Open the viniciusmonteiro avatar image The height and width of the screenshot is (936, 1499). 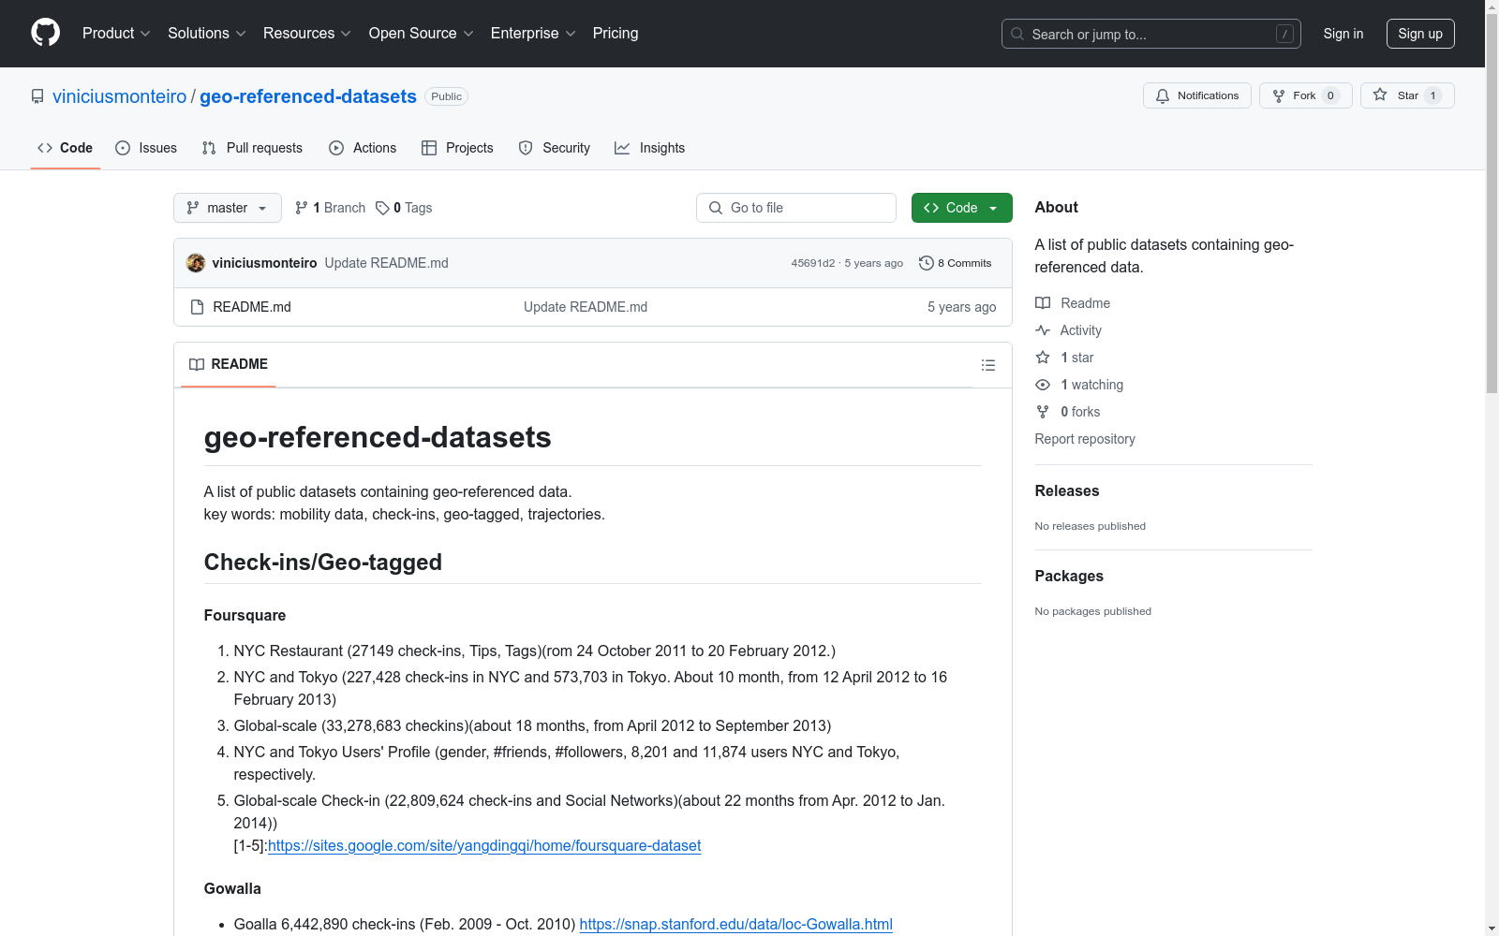click(196, 263)
